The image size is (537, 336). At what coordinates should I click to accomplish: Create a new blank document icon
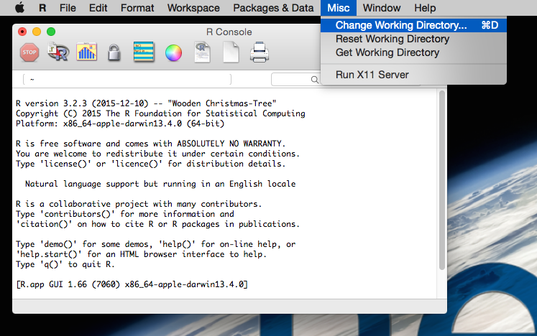coord(231,52)
